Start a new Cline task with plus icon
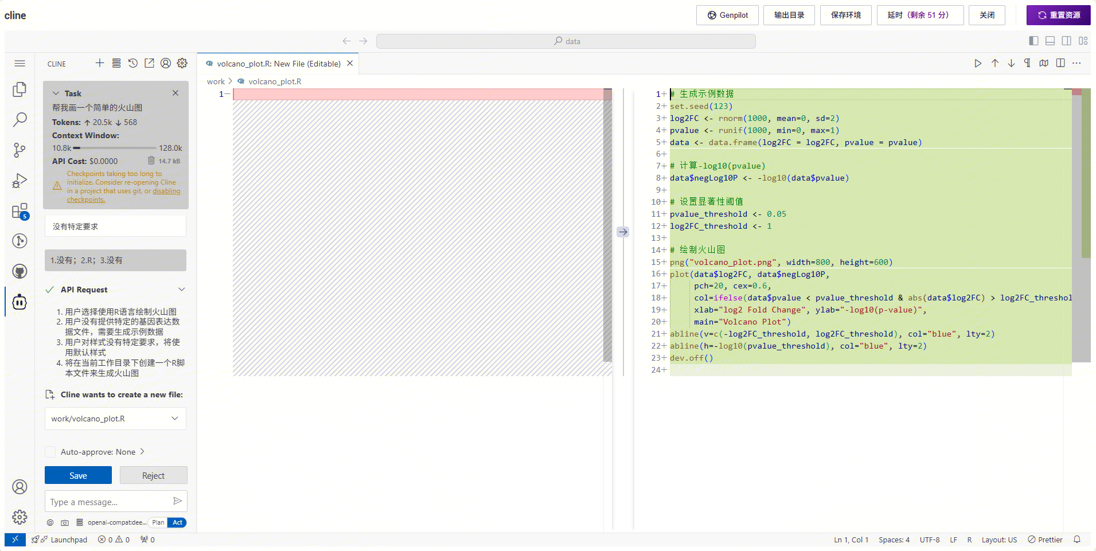The image size is (1096, 551). pyautogui.click(x=100, y=63)
